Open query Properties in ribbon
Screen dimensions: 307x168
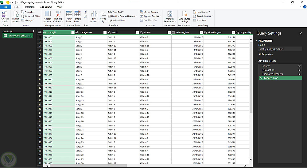28,12
